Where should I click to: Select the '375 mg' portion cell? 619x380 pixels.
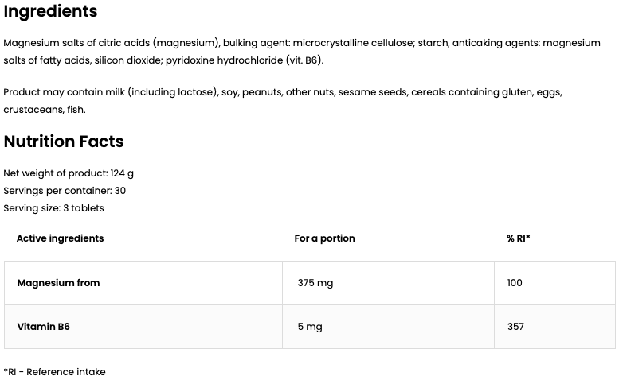pyautogui.click(x=315, y=283)
